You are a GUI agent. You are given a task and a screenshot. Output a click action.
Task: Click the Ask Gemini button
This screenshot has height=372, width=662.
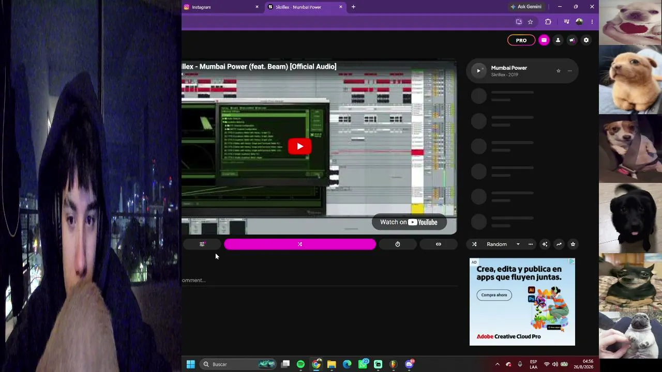(525, 7)
